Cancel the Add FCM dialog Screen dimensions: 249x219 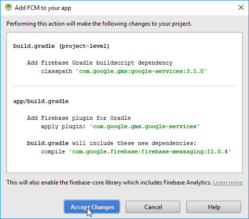[x=153, y=207]
